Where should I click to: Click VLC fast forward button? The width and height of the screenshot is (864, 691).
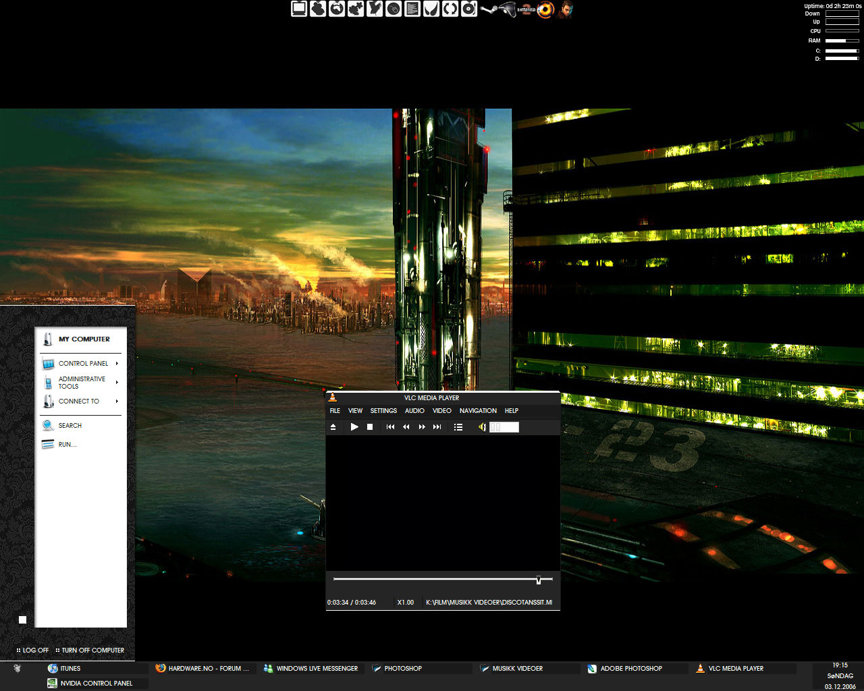pos(422,427)
